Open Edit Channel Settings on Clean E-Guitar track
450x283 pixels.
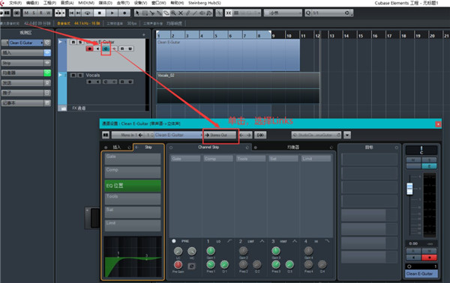click(x=106, y=49)
